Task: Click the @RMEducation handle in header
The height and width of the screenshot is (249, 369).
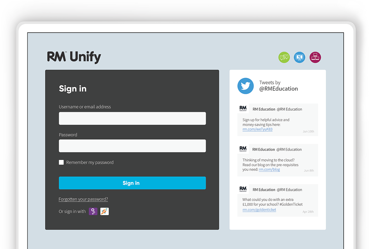Action: 279,89
